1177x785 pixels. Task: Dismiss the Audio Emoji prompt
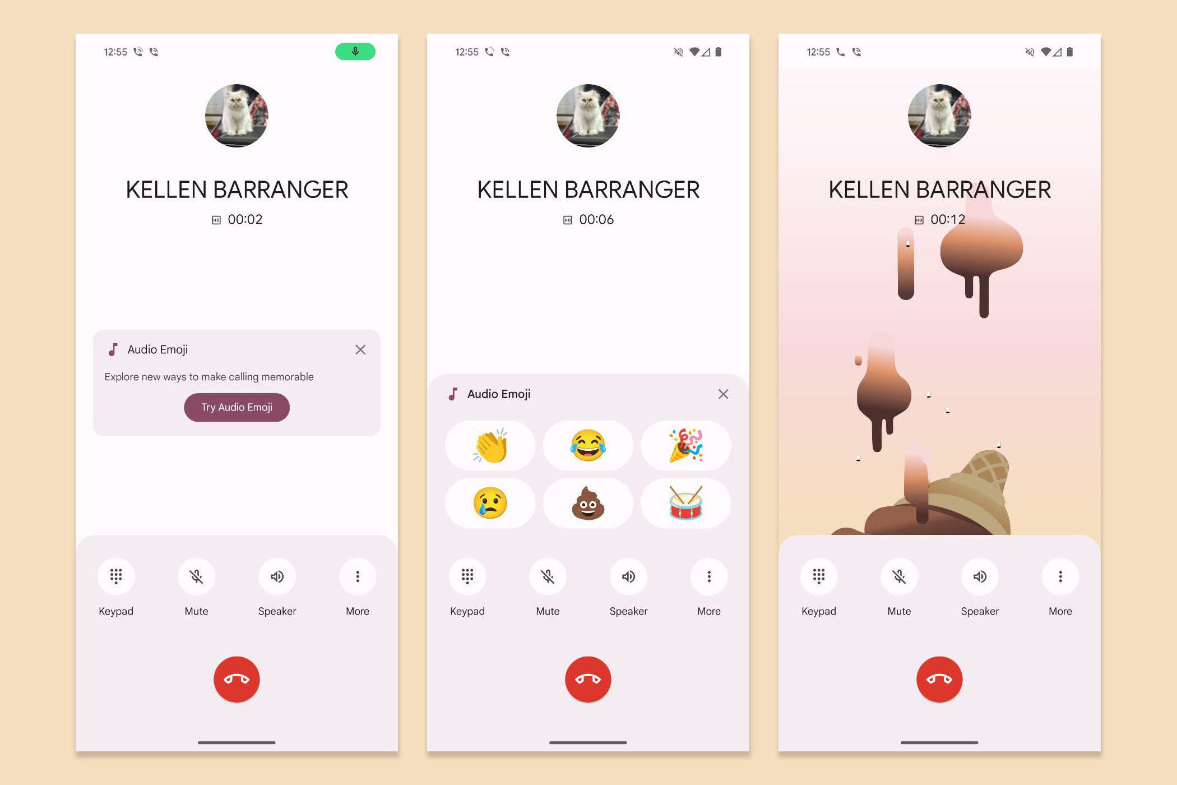(x=363, y=349)
